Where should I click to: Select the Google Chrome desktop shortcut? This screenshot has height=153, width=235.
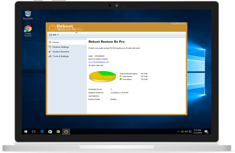tap(28, 31)
